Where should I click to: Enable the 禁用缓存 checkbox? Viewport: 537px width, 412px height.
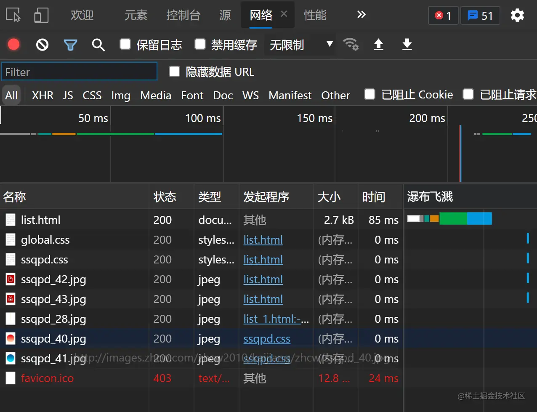pos(200,44)
